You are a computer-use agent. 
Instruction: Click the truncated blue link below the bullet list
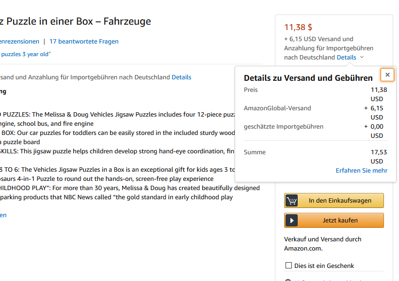coord(3,215)
